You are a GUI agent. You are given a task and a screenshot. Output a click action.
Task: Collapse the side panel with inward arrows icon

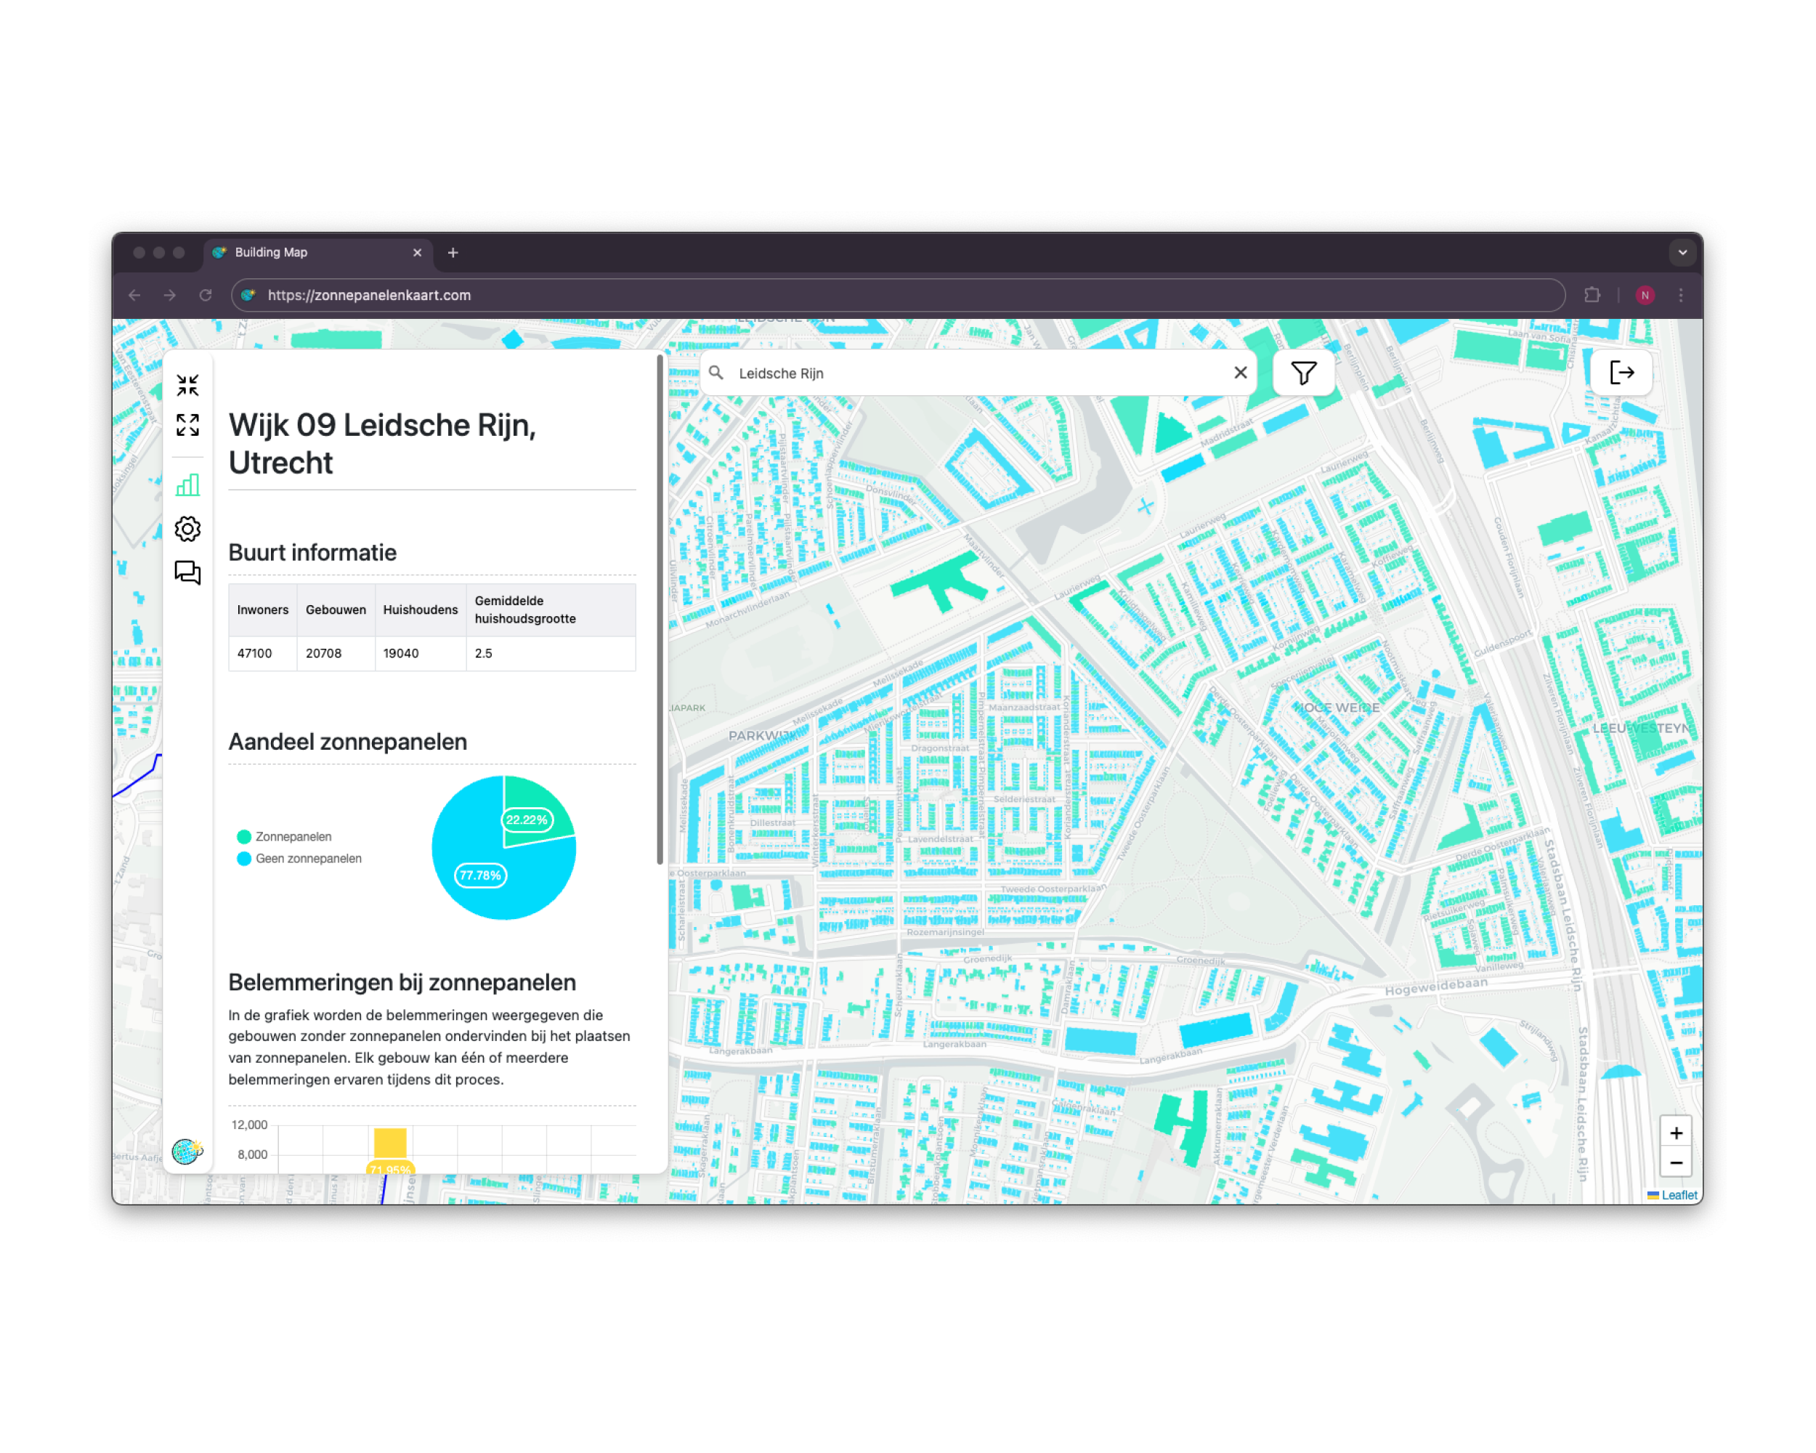[x=188, y=386]
